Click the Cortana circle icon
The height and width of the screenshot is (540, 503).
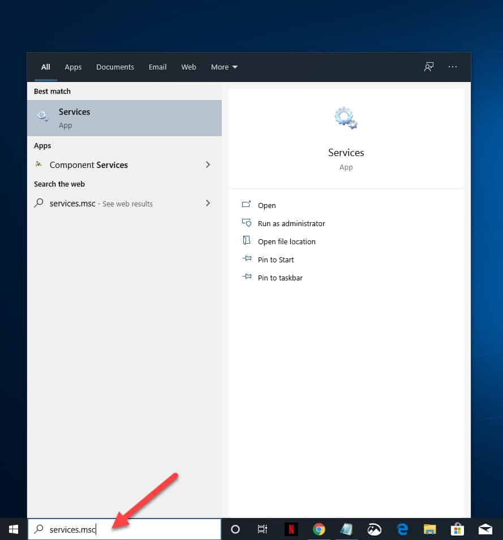[235, 529]
